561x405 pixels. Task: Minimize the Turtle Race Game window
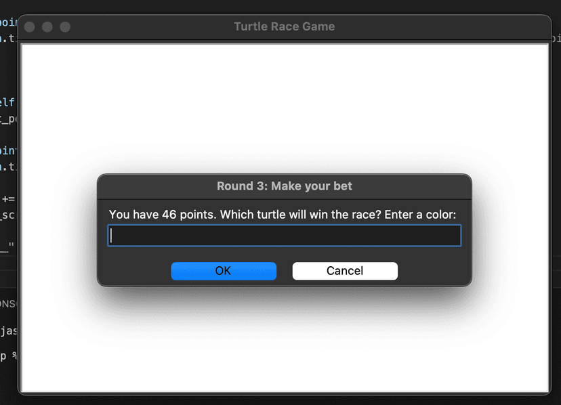pyautogui.click(x=47, y=27)
